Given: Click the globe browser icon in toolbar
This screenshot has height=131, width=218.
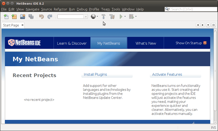Looking at the screenshot, I should pyautogui.click(x=93, y=16).
